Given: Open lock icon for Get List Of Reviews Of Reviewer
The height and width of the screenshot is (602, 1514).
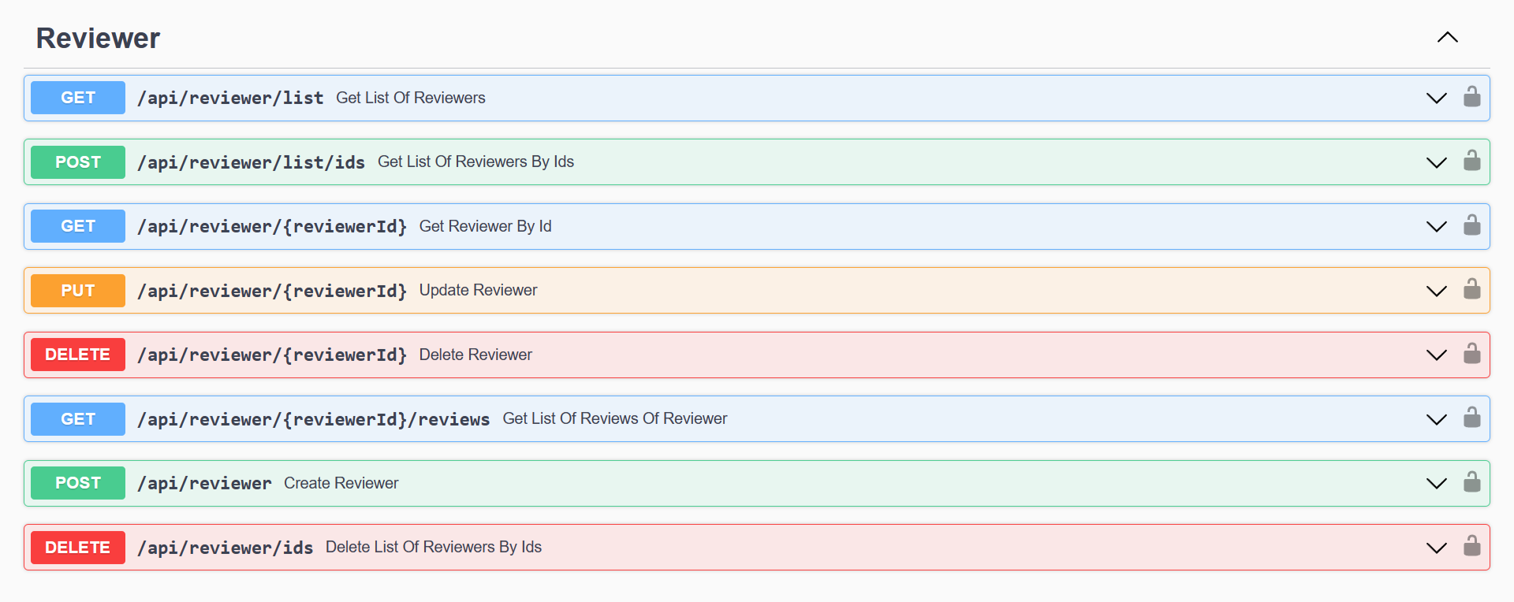Looking at the screenshot, I should [x=1471, y=418].
